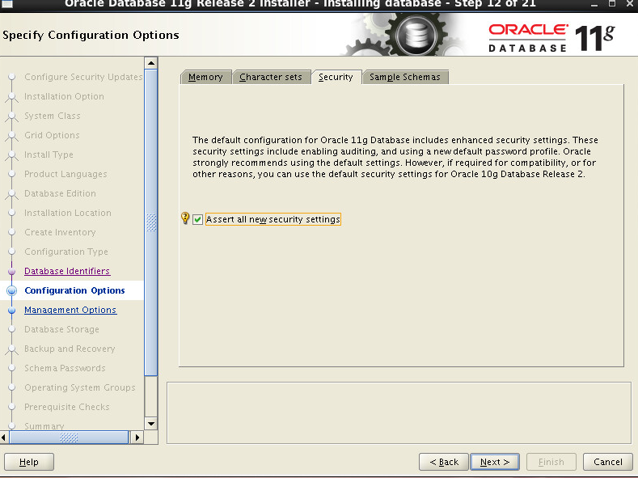Click the Help button
This screenshot has height=478, width=638.
(x=29, y=462)
